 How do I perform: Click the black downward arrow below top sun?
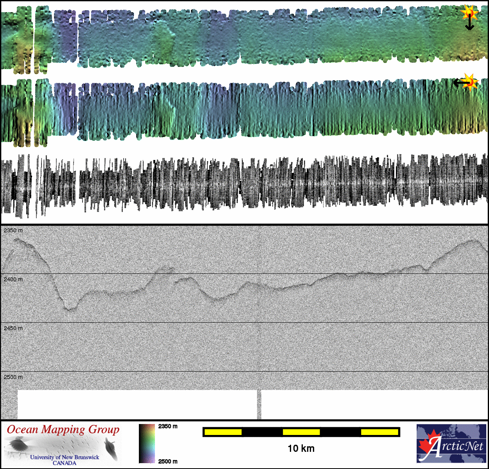pos(469,24)
